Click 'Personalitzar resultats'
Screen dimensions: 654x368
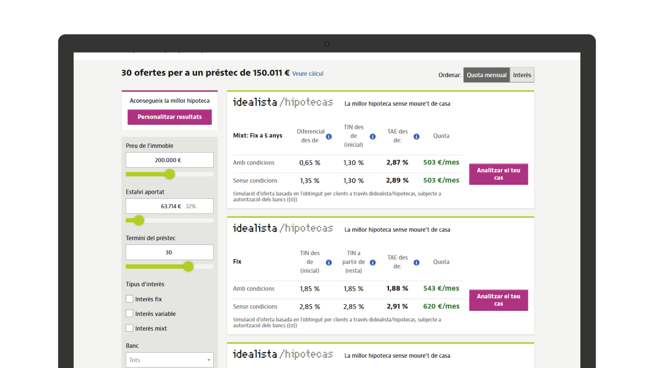(x=169, y=117)
